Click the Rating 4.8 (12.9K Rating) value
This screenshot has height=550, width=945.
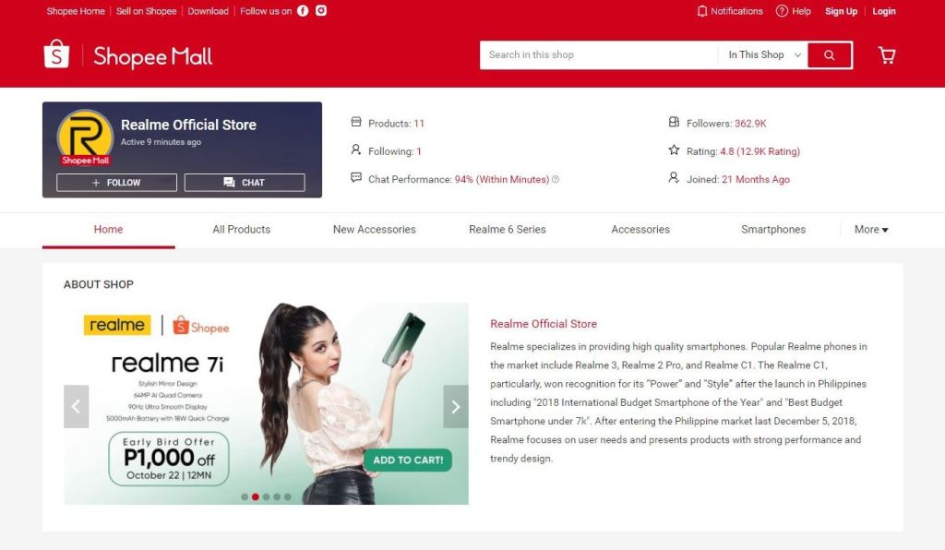click(x=760, y=151)
